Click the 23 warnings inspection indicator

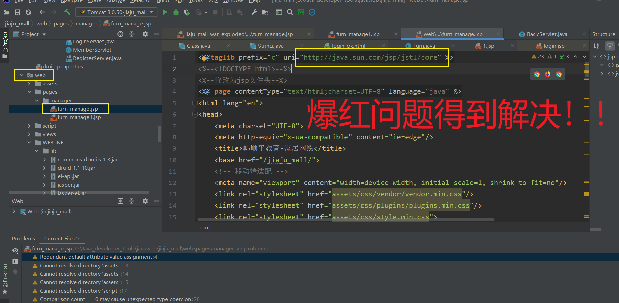point(538,57)
